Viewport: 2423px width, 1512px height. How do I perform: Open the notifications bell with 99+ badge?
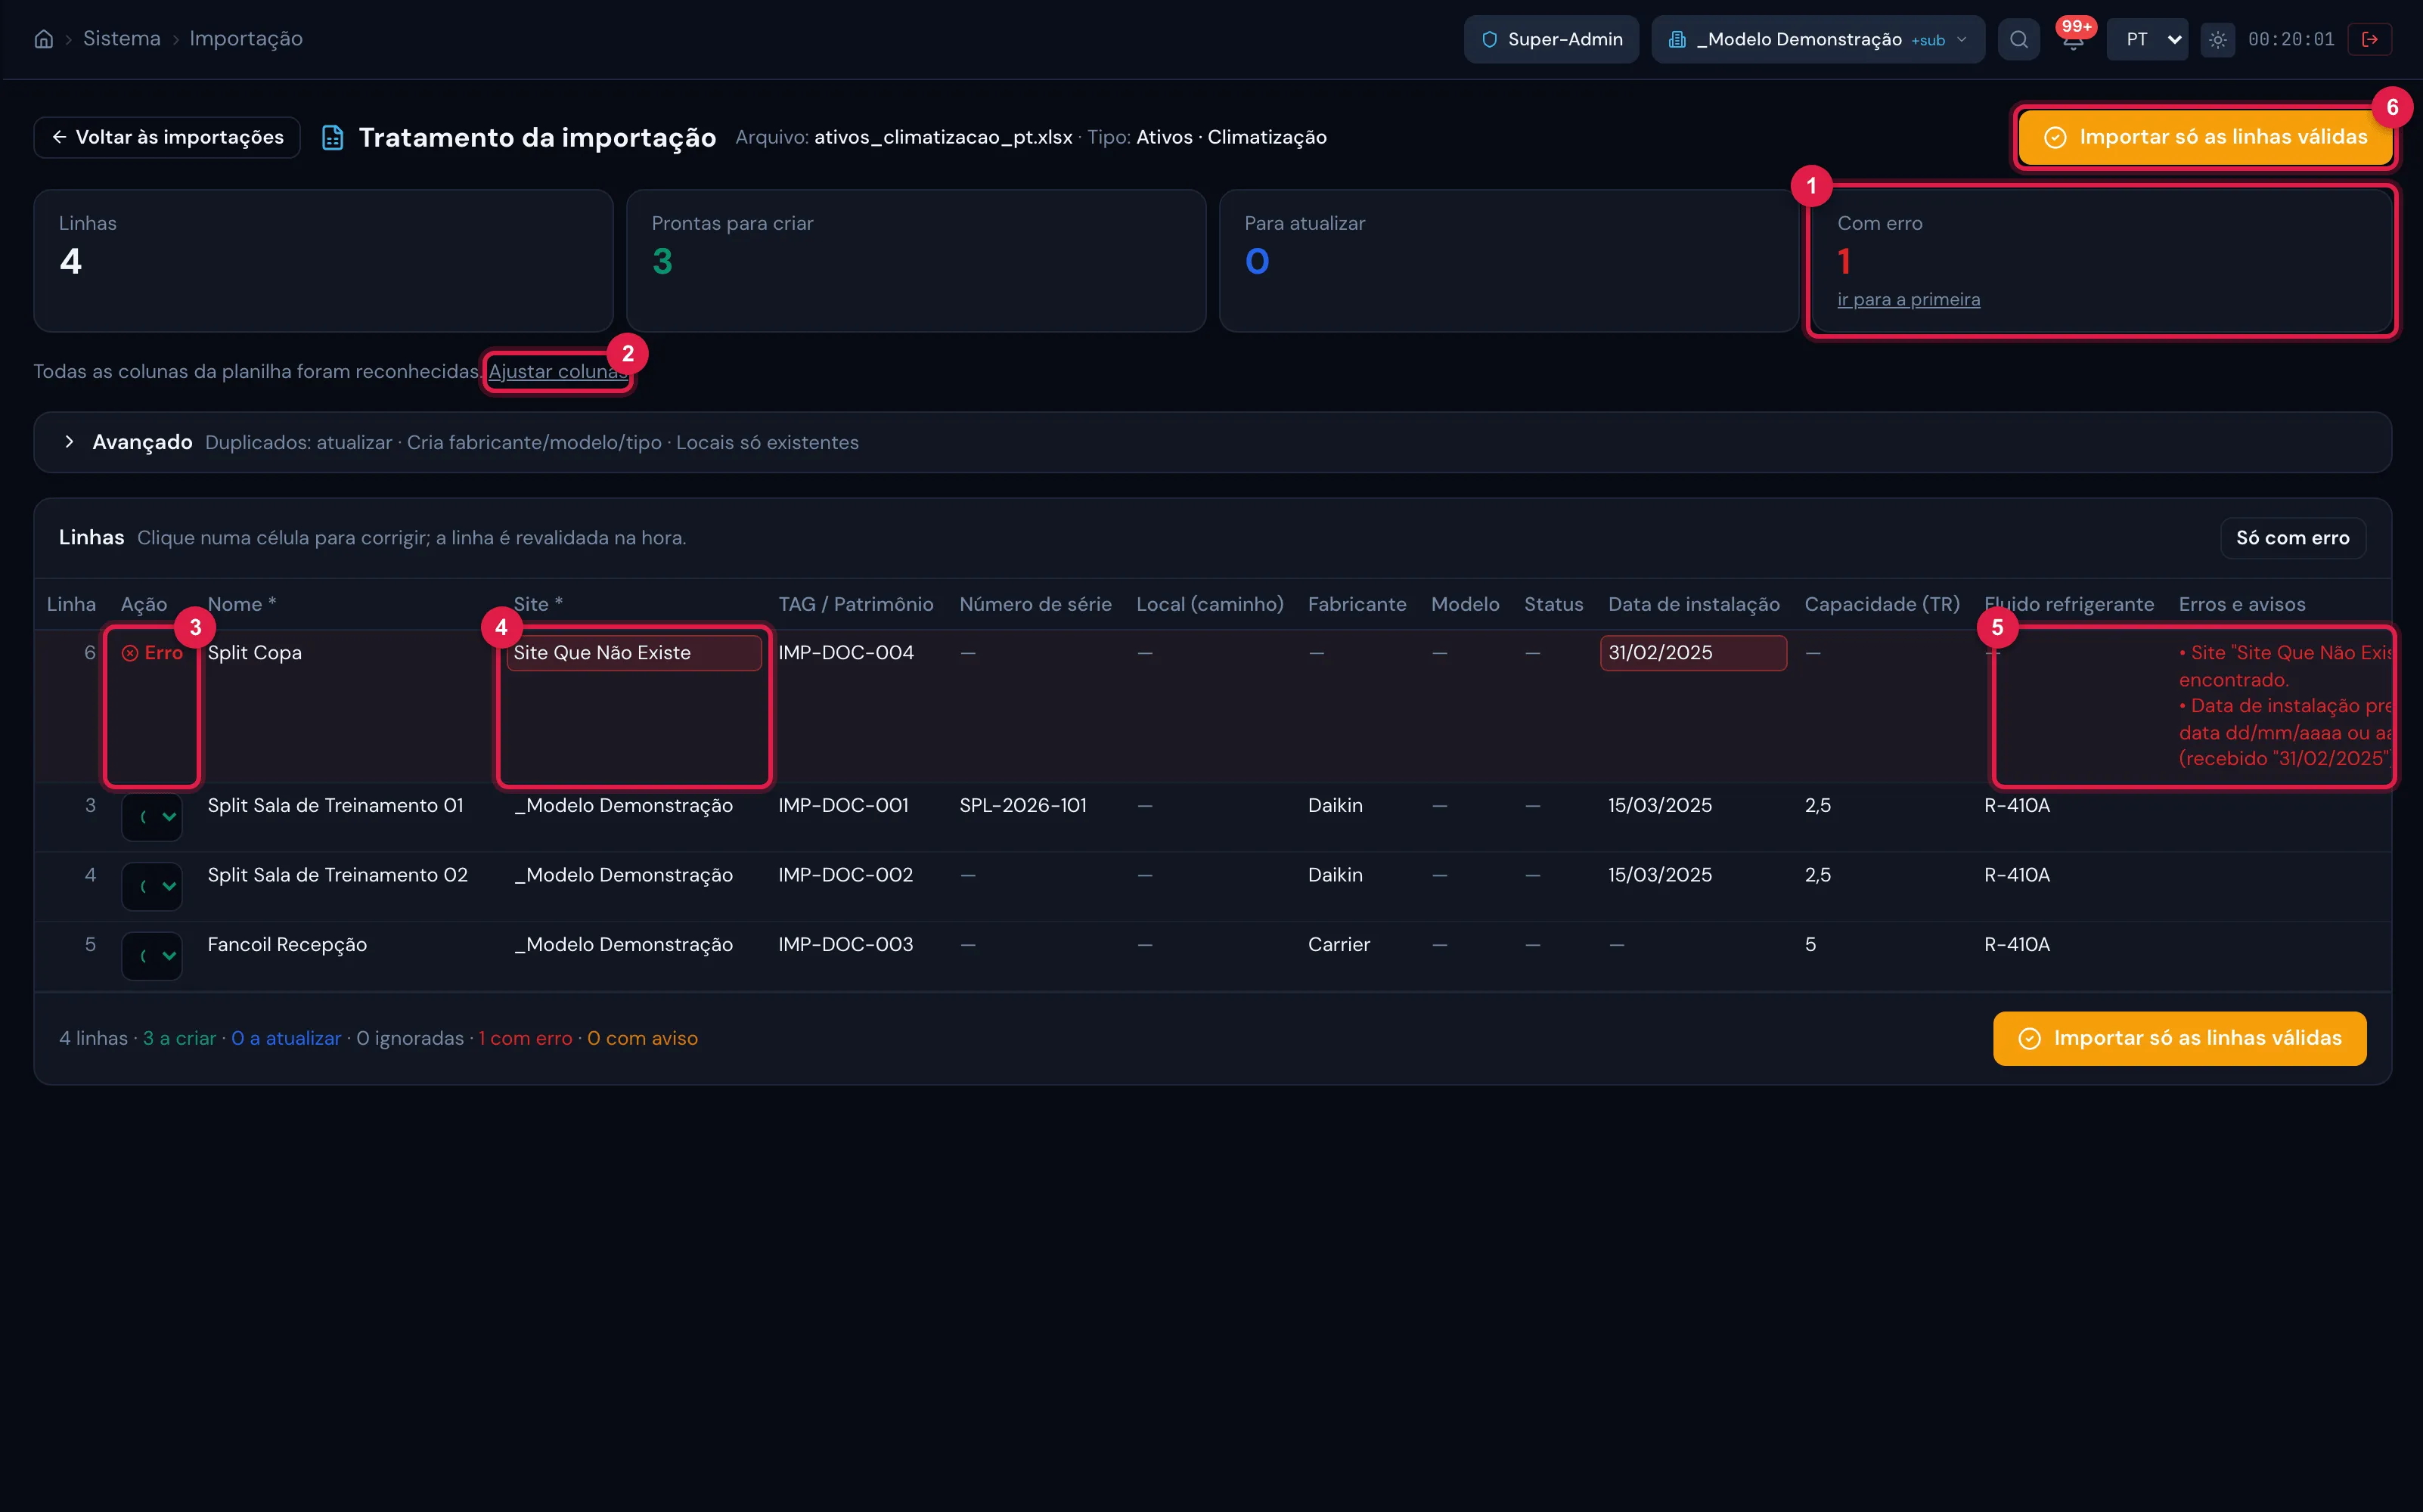coord(2073,39)
